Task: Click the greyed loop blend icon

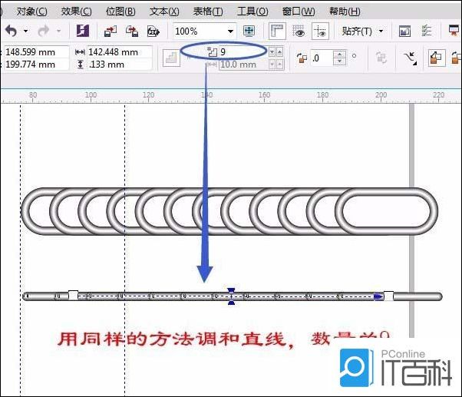Action: [381, 58]
